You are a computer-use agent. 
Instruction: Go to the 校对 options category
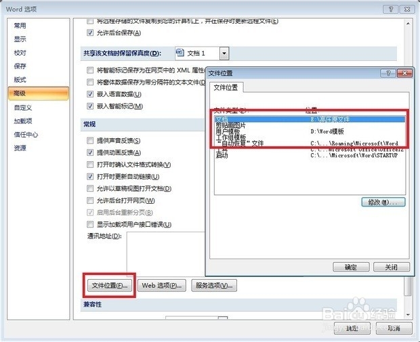click(20, 53)
